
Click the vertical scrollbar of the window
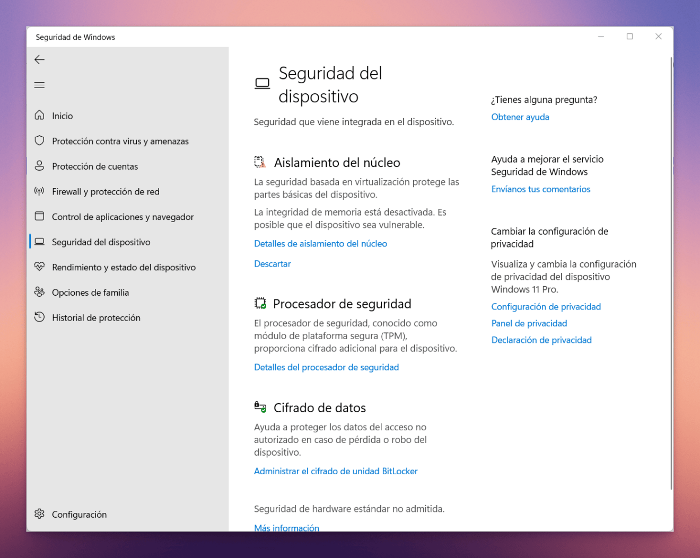(671, 273)
